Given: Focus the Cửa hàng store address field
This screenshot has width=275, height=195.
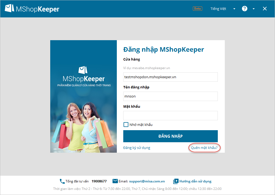Looking at the screenshot, I should coord(171,77).
